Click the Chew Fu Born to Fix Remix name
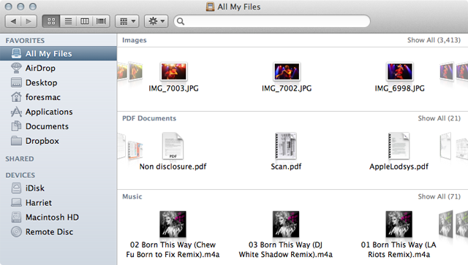The width and height of the screenshot is (468, 265). (173, 250)
